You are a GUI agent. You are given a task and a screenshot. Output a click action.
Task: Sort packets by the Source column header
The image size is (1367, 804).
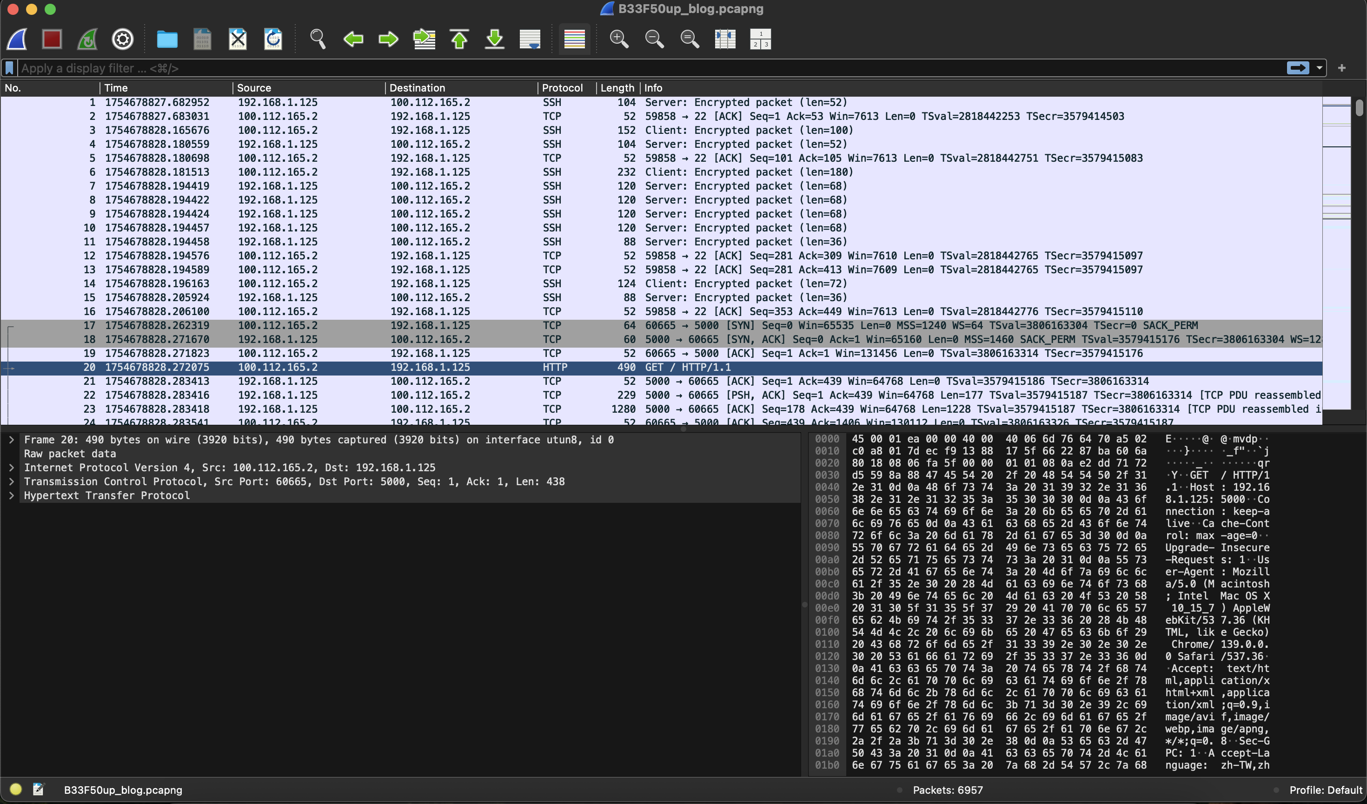click(x=254, y=88)
